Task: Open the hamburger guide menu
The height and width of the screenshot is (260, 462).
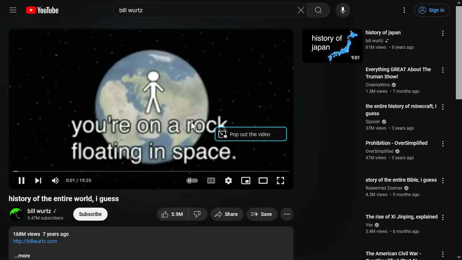Action: [13, 10]
